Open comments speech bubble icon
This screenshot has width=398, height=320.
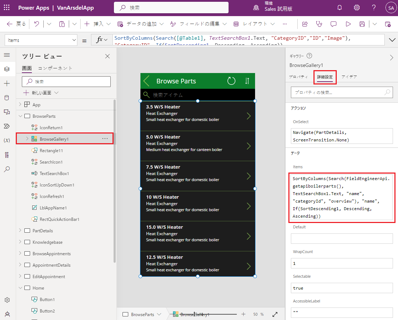(x=334, y=24)
